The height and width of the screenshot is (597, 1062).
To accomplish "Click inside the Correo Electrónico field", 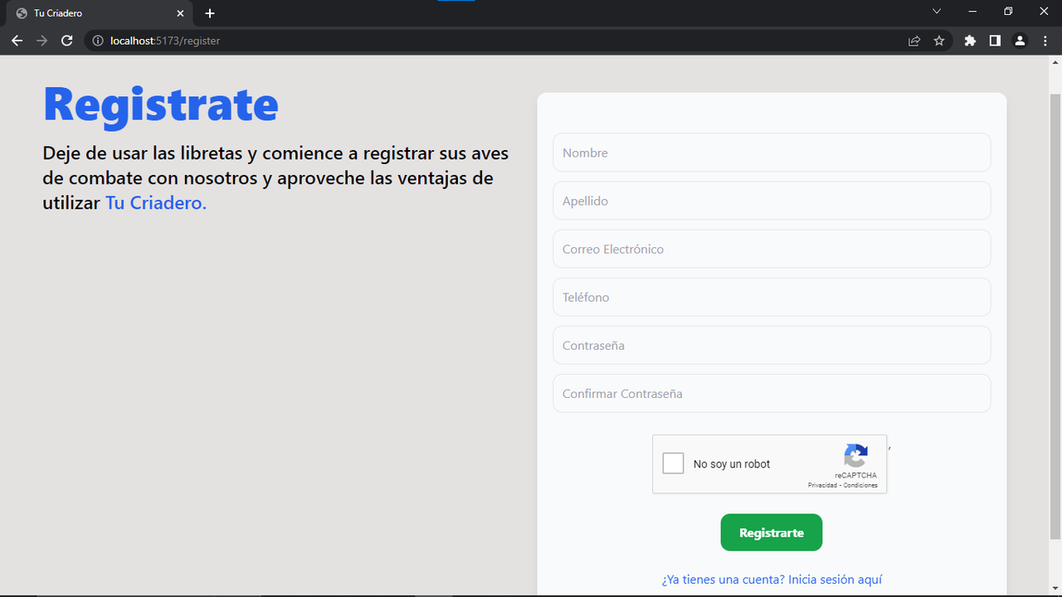I will tap(772, 249).
